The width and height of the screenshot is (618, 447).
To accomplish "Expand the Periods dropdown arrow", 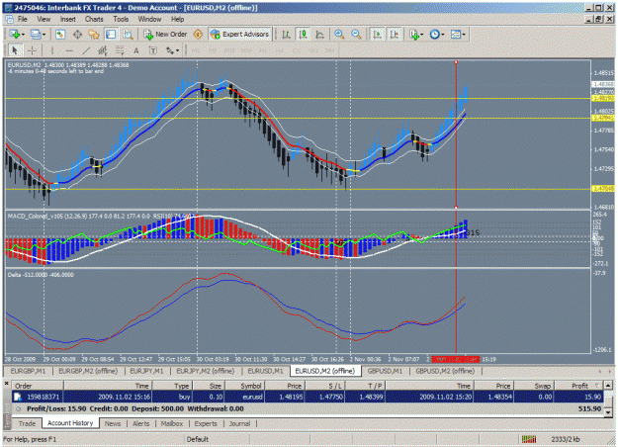I will 443,35.
